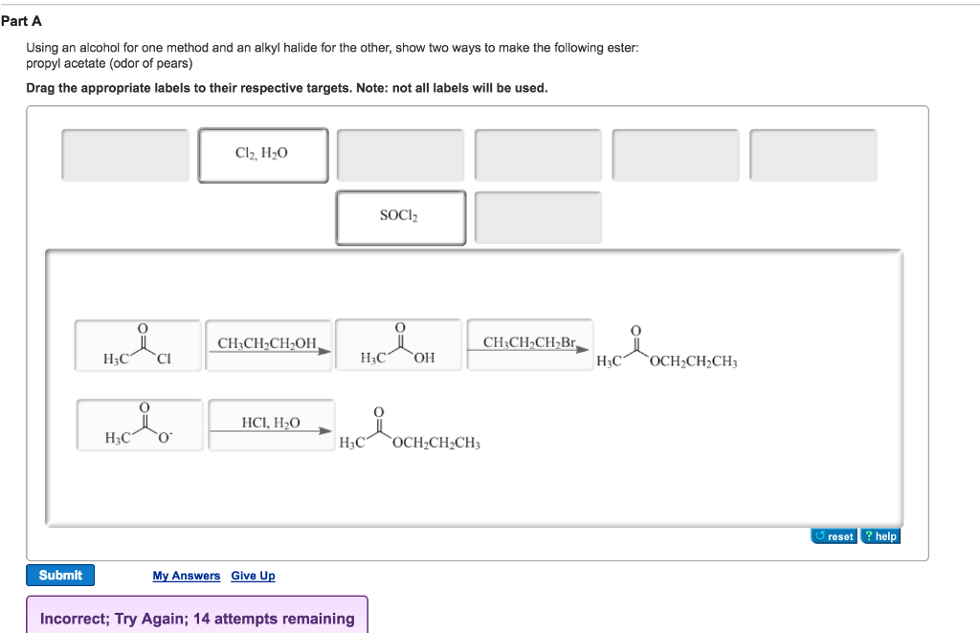Choose the HCl, H2O arrow label
Screen dimensions: 980x633
269,424
